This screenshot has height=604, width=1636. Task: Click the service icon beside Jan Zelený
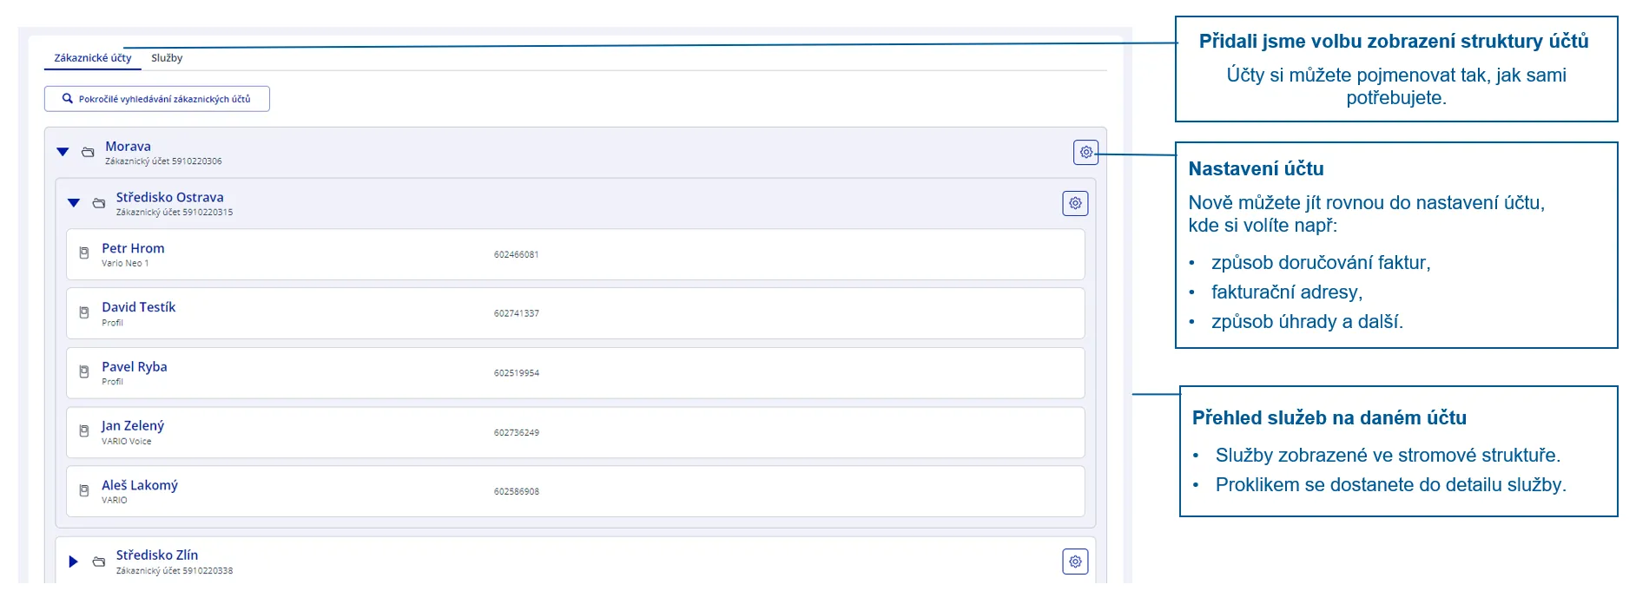pos(84,431)
